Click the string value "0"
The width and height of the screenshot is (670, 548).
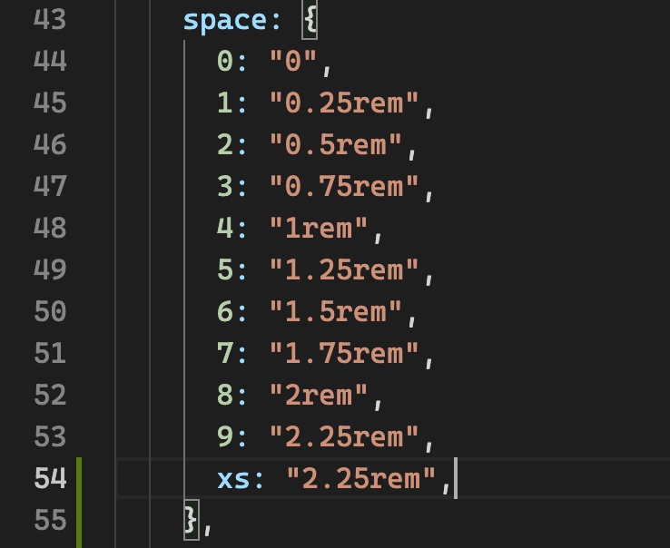[x=293, y=60]
